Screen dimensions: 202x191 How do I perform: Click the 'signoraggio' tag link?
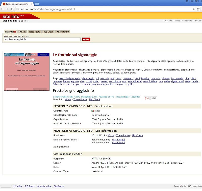coord(88,79)
